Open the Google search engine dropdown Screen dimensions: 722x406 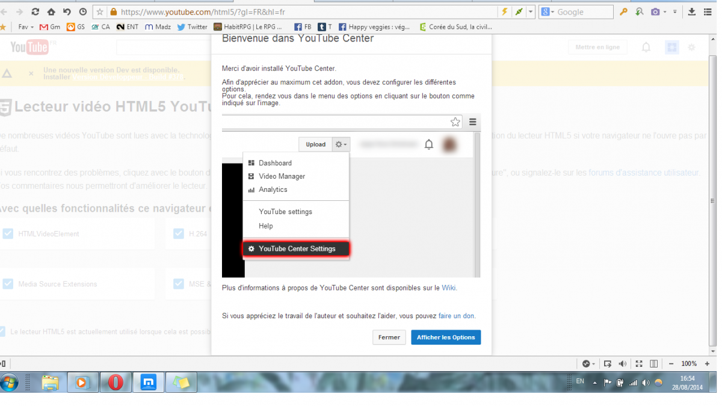click(x=546, y=12)
